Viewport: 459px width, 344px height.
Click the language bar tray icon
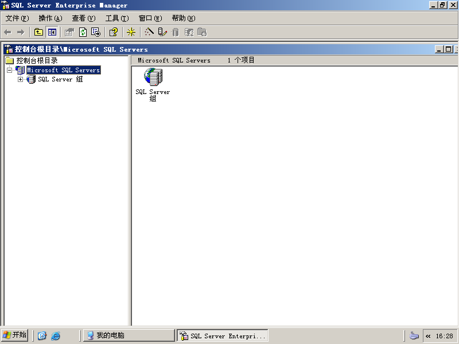(414, 335)
